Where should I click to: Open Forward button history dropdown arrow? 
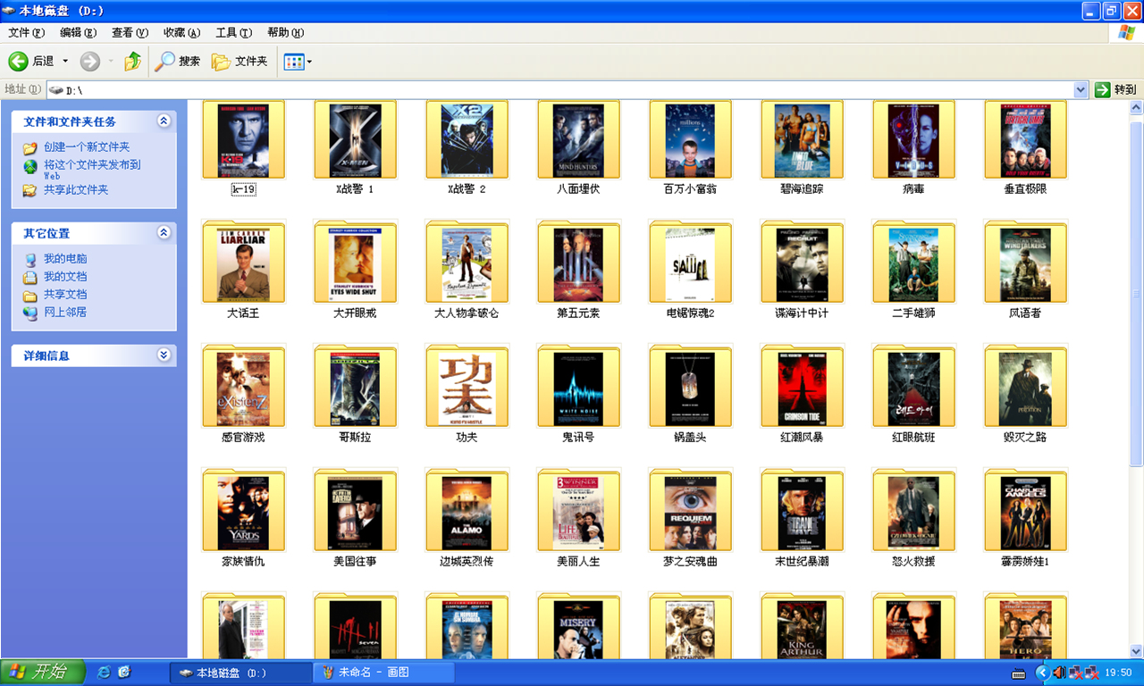click(111, 62)
